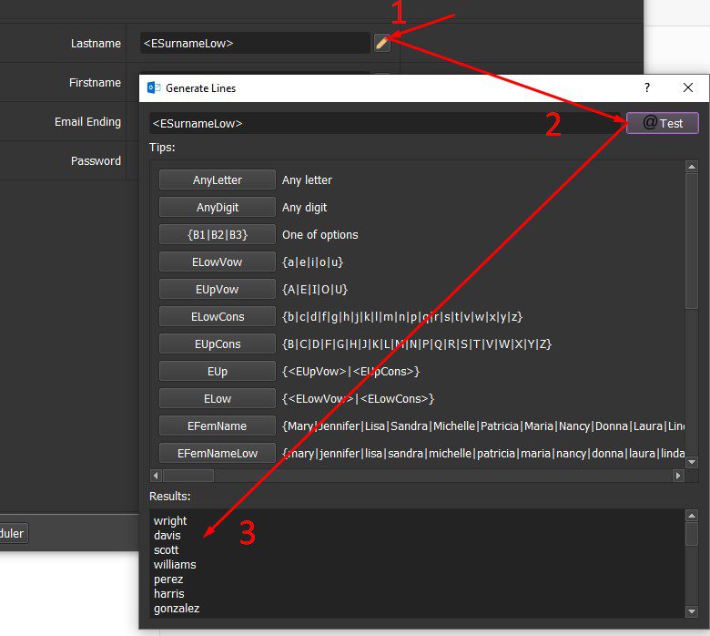Insert the AnyLetter tip

point(218,180)
